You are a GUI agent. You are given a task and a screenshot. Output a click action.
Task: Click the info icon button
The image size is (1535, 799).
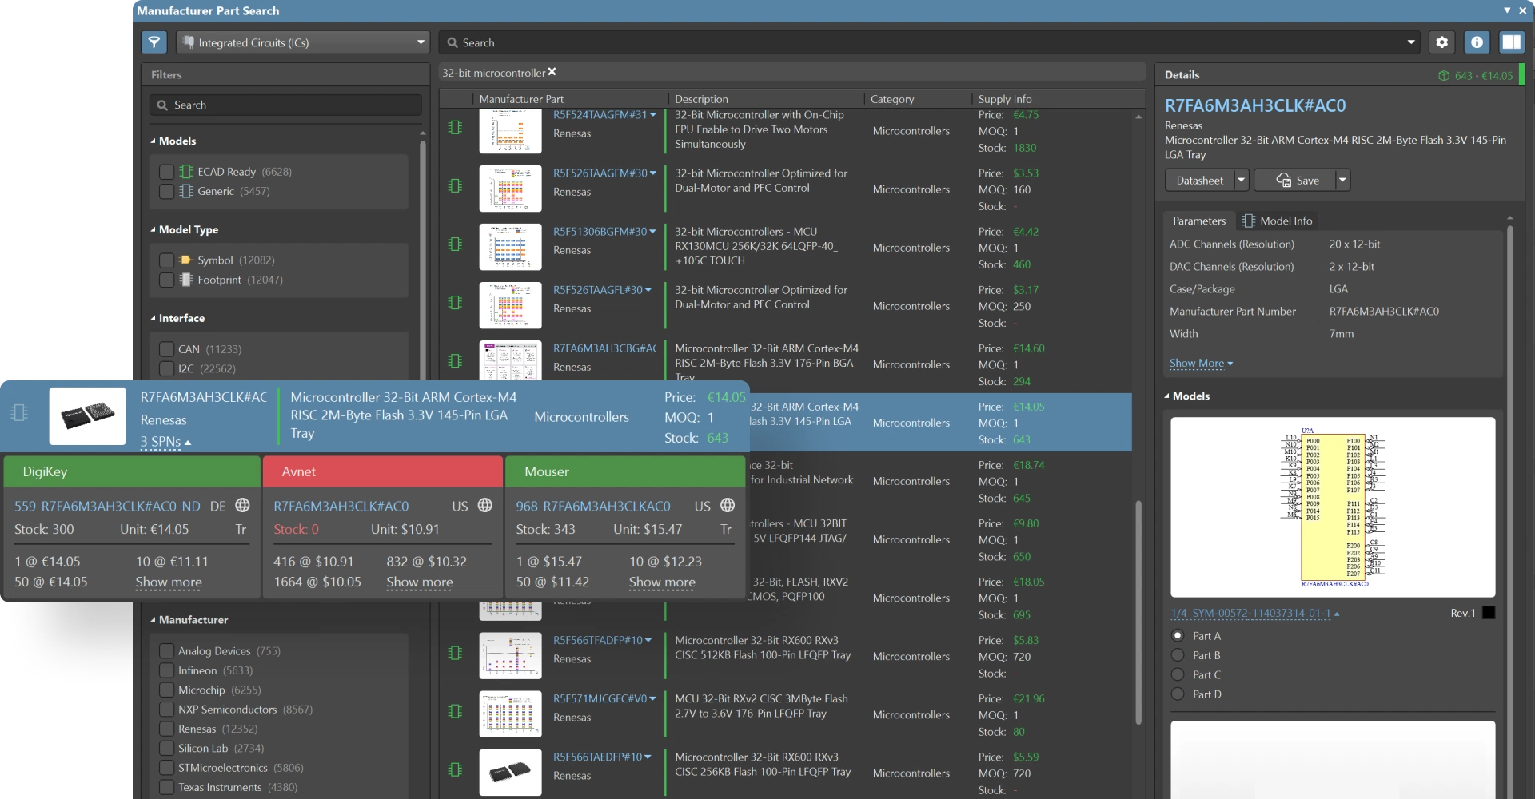tap(1477, 42)
